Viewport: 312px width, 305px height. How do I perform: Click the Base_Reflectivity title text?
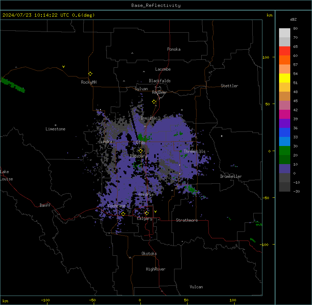[156, 5]
